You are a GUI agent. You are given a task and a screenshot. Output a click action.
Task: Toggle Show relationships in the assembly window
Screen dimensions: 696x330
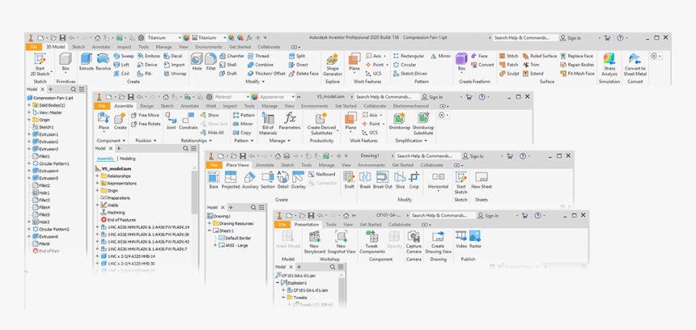[210, 115]
